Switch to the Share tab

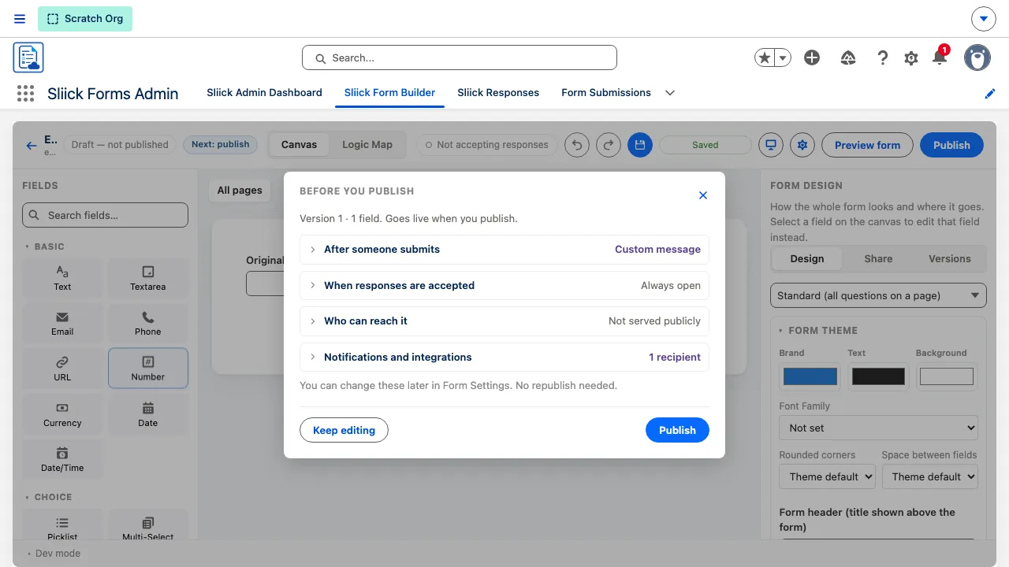tap(878, 258)
